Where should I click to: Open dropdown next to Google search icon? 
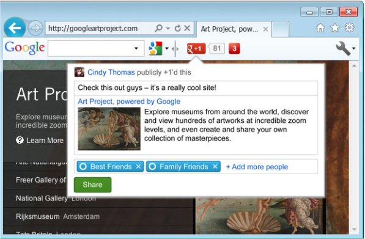pos(167,48)
